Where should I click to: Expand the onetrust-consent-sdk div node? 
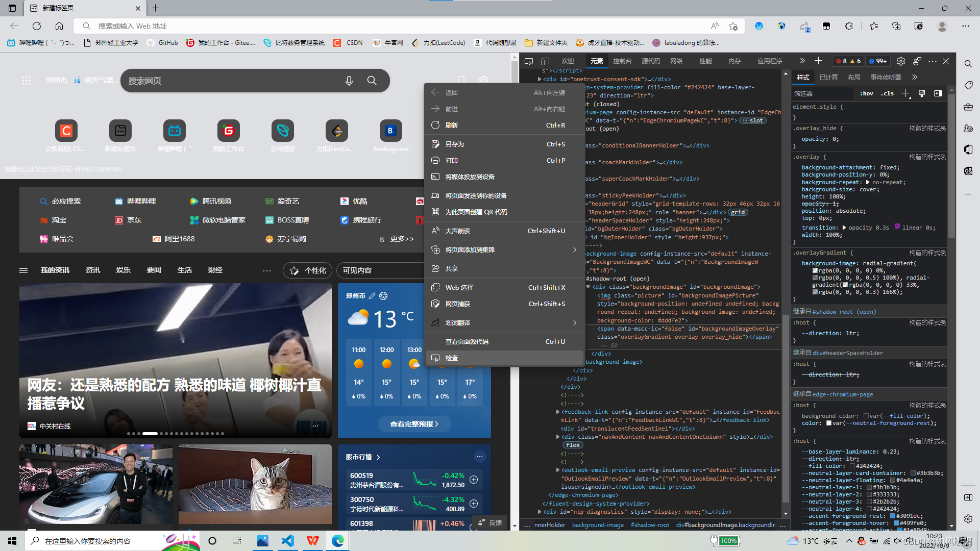[x=540, y=79]
